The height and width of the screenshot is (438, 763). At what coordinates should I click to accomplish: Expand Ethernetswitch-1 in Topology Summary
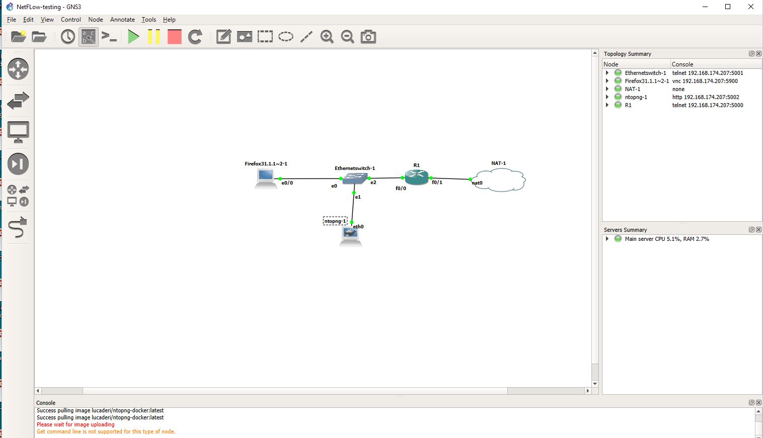[607, 73]
